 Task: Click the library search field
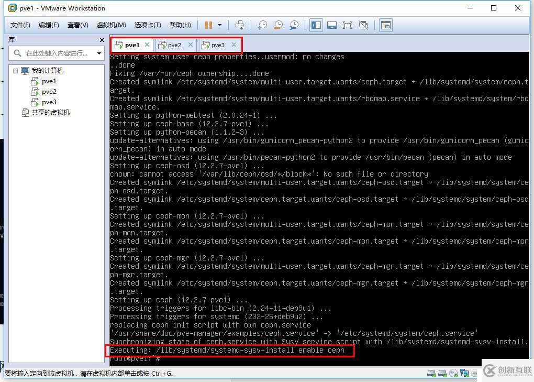(x=57, y=53)
